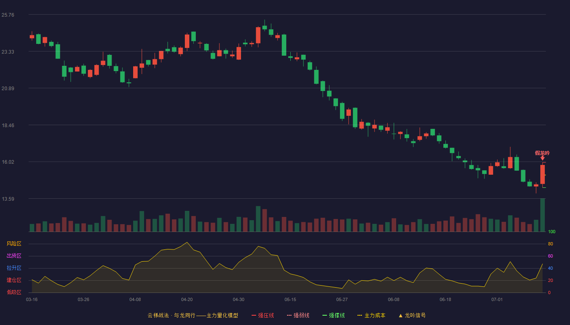The width and height of the screenshot is (570, 325).
Task: Click the 出货区 zone label
Action: [x=14, y=256]
